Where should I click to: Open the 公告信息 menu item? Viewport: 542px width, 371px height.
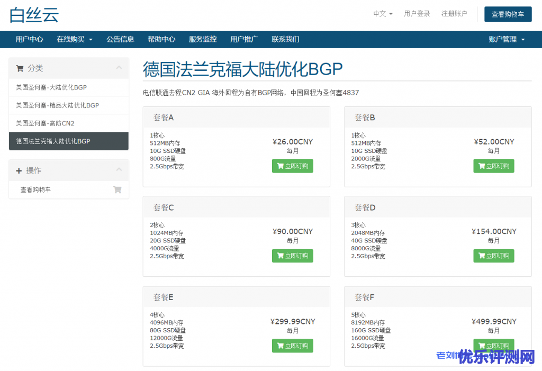[120, 39]
